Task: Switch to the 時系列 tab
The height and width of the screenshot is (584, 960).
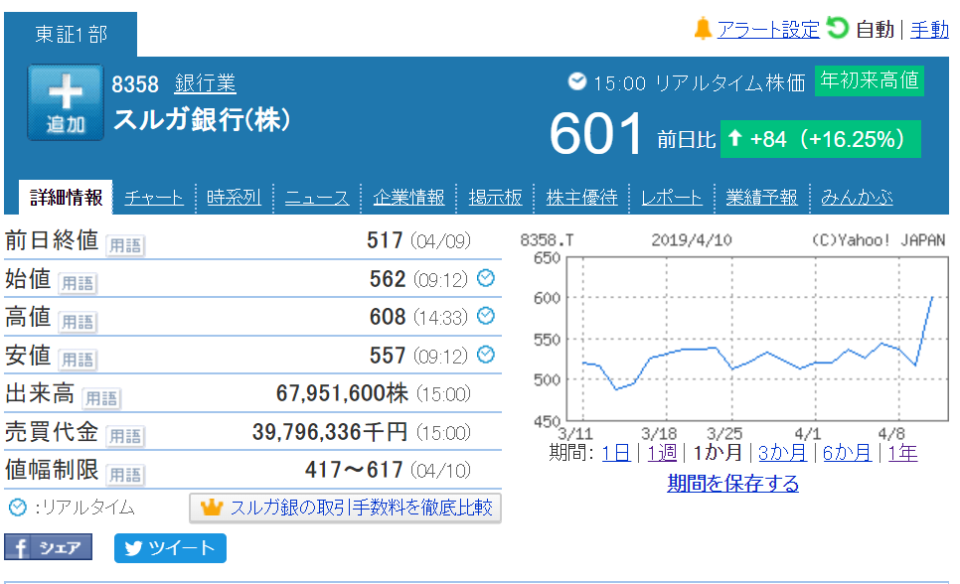Action: pos(234,197)
